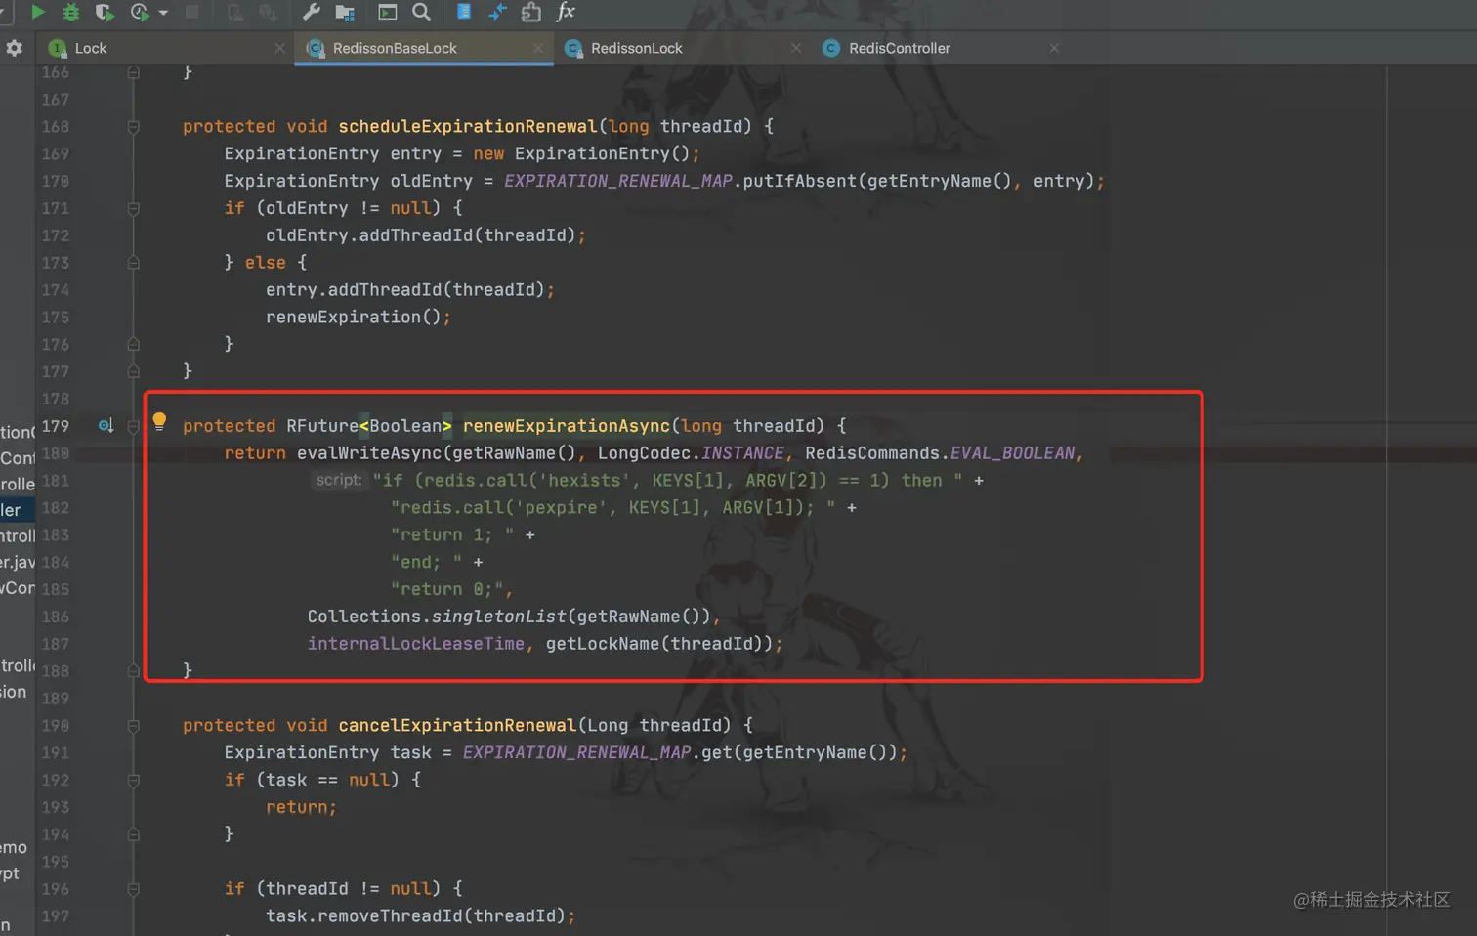Image resolution: width=1477 pixels, height=936 pixels.
Task: Click the 'hexists' string on line 181
Action: pyautogui.click(x=584, y=481)
